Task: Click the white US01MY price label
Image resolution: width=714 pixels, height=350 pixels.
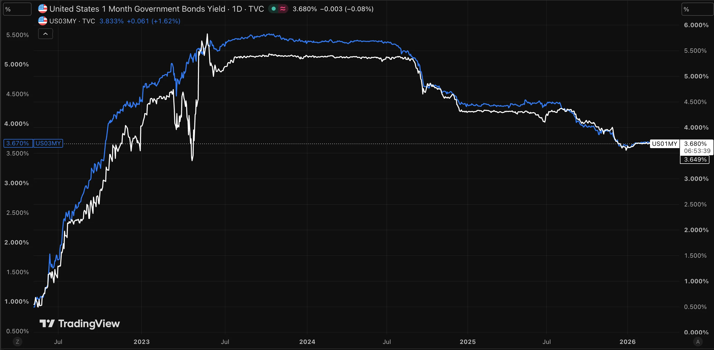Action: (665, 144)
